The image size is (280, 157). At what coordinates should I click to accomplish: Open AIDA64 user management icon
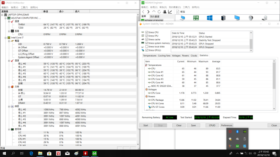click(x=164, y=12)
